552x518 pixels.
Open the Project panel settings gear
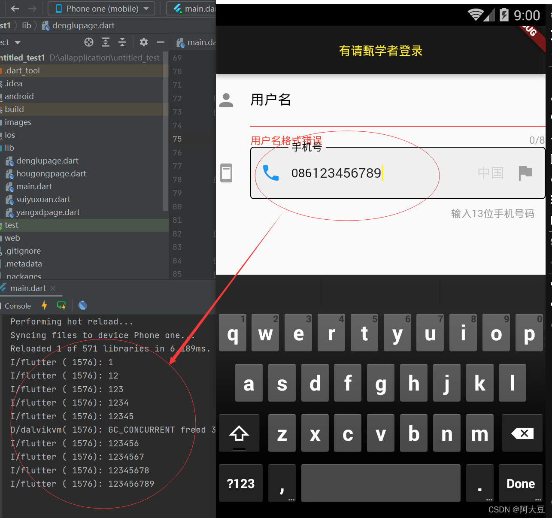143,42
